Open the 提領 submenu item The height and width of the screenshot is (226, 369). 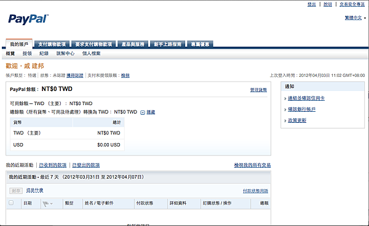click(x=27, y=53)
